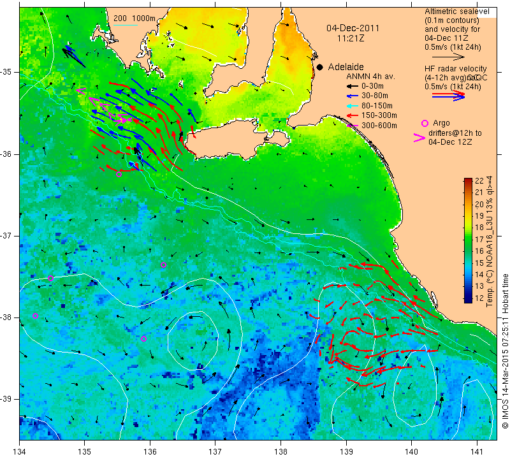This screenshot has height=459, width=510.
Task: Click the (0.1m contours) text
Action: pyautogui.click(x=452, y=20)
